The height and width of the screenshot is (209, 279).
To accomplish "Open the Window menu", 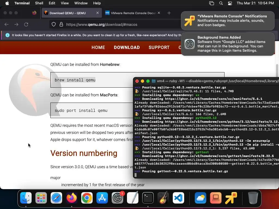I will click(81, 3).
